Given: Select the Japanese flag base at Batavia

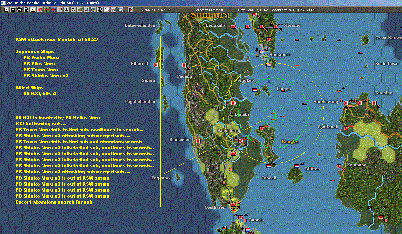Looking at the screenshot, I should coord(241,217).
